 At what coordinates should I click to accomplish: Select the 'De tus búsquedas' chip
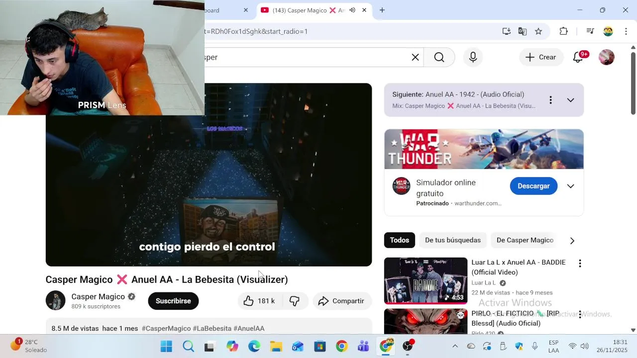[x=453, y=240]
